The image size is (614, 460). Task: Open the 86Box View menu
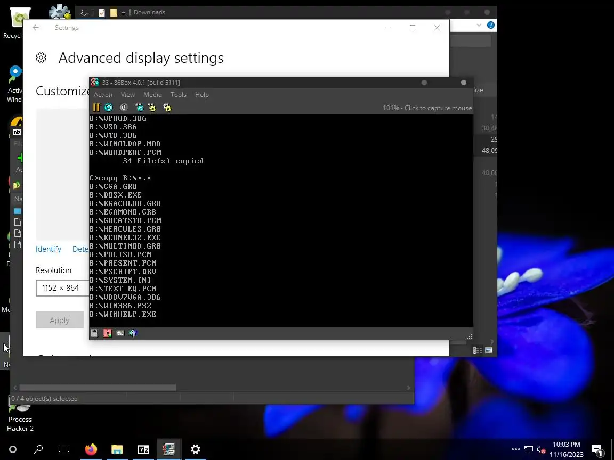(x=128, y=95)
